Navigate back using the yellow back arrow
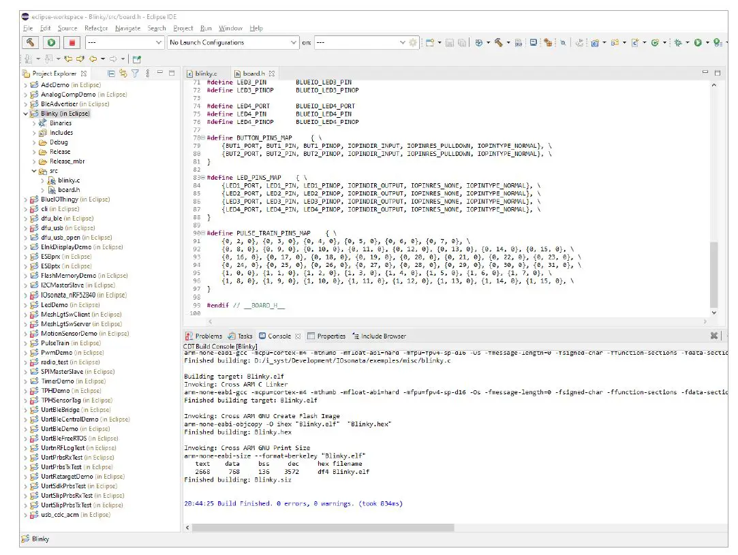The width and height of the screenshot is (738, 555). pyautogui.click(x=93, y=59)
